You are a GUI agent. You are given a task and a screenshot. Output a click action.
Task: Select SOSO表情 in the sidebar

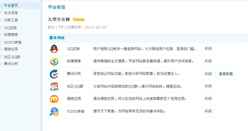[x=13, y=42]
